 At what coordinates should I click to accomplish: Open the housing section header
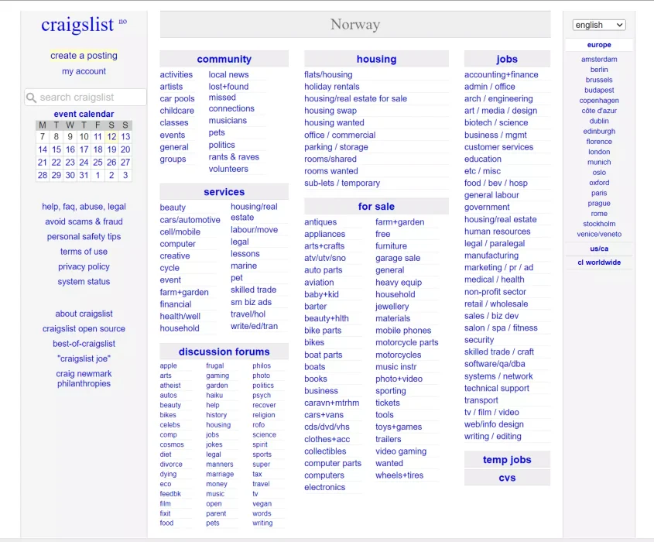tap(376, 59)
